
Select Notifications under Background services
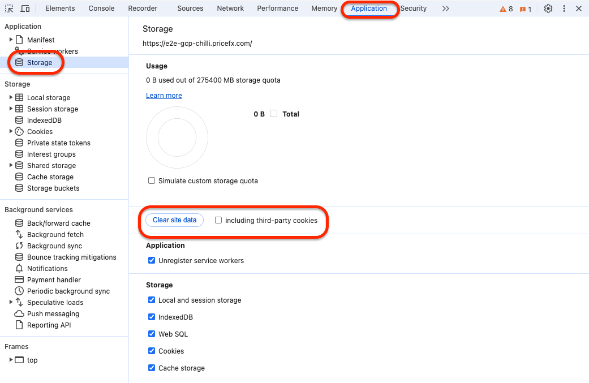click(x=47, y=268)
